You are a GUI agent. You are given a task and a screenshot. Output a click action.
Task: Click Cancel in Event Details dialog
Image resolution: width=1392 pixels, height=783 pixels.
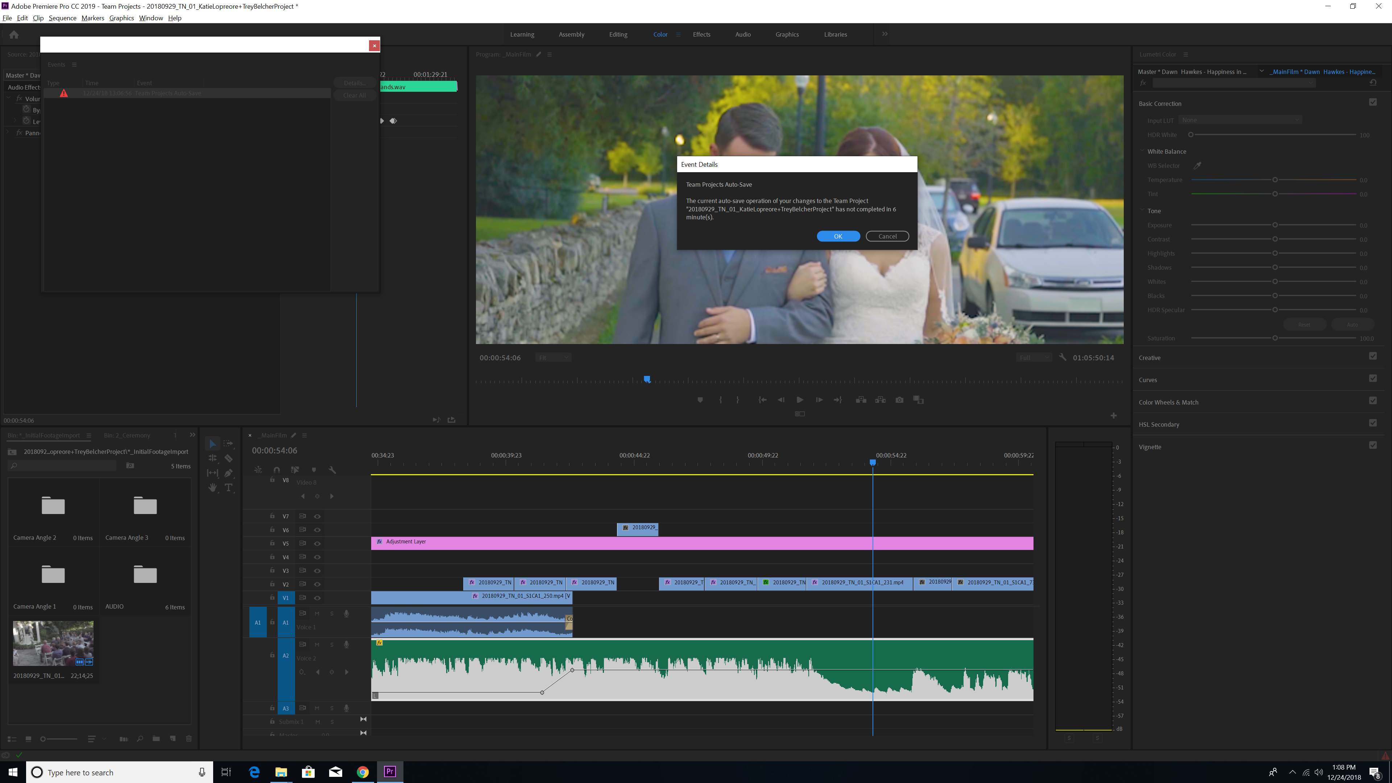click(887, 236)
